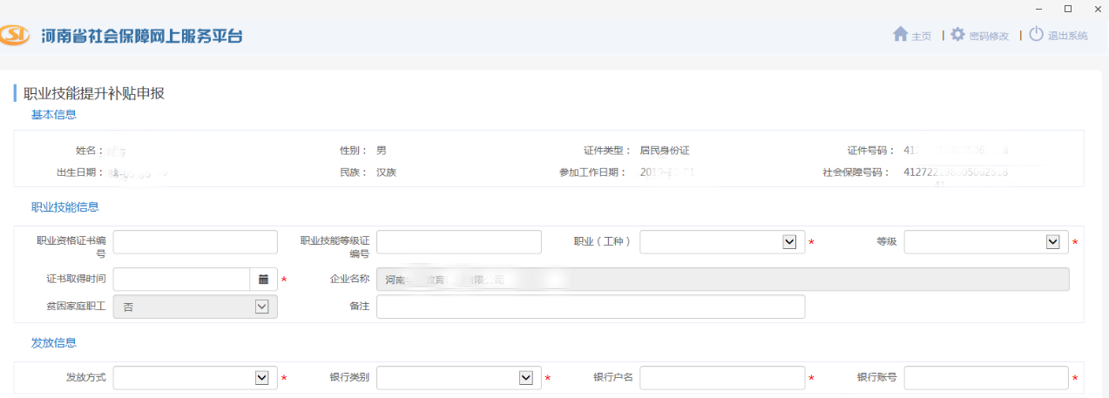
Task: Click the gear icon for 密码修改
Action: (957, 35)
